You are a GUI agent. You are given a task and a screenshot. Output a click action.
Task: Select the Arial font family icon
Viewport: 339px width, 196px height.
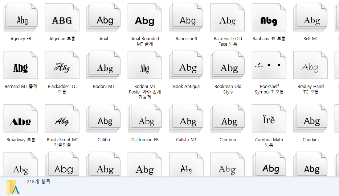[x=103, y=17]
